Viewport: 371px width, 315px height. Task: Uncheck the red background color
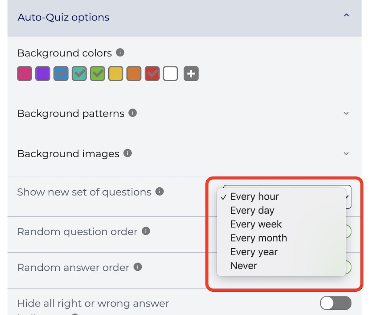click(x=152, y=73)
